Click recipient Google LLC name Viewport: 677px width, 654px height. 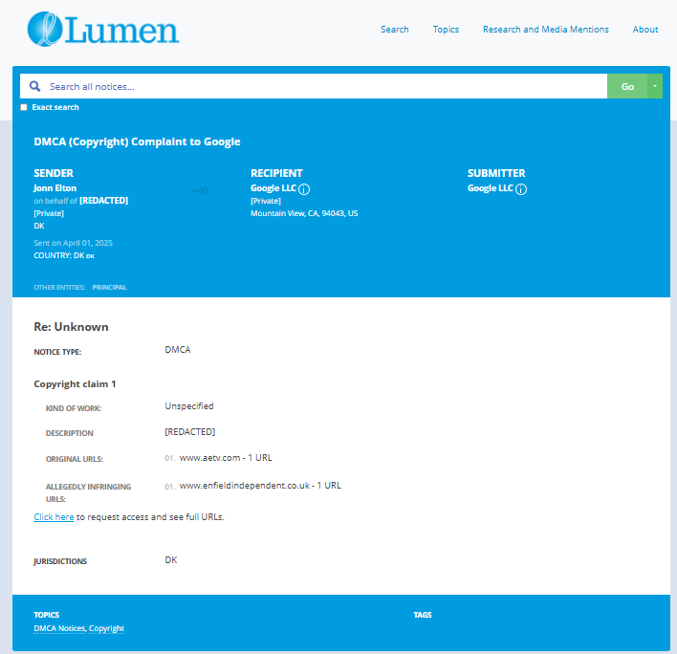[x=273, y=188]
